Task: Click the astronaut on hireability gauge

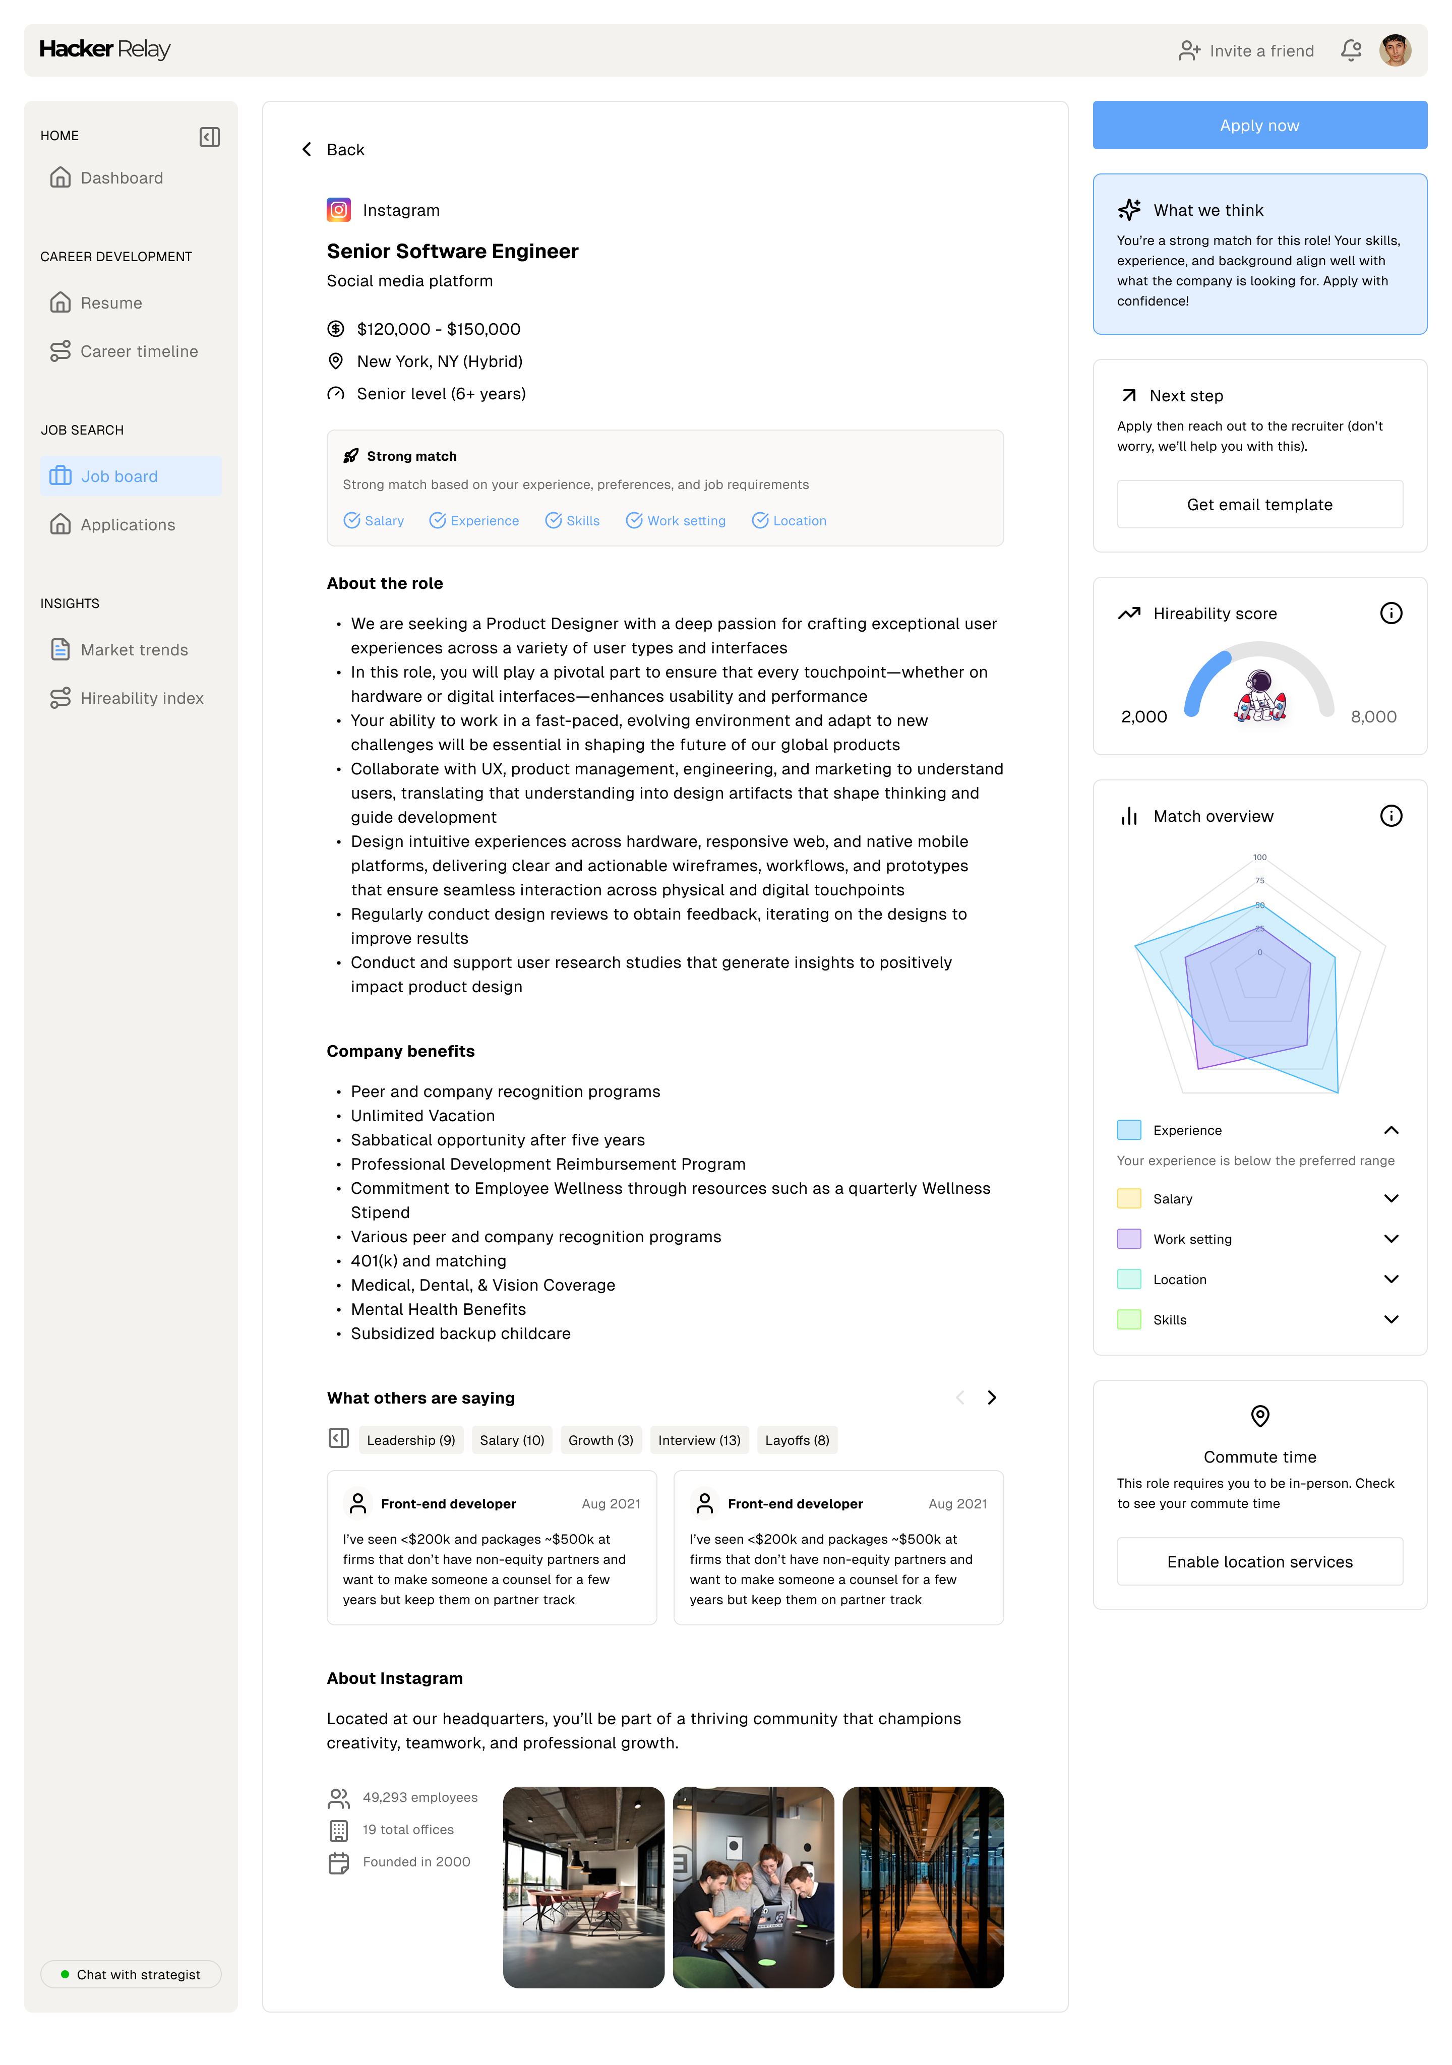Action: coord(1259,697)
